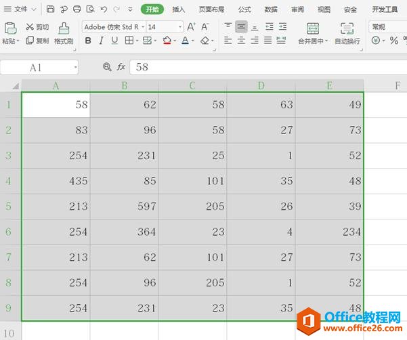This screenshot has height=340, width=407.
Task: Click the font color A button
Action: click(185, 41)
